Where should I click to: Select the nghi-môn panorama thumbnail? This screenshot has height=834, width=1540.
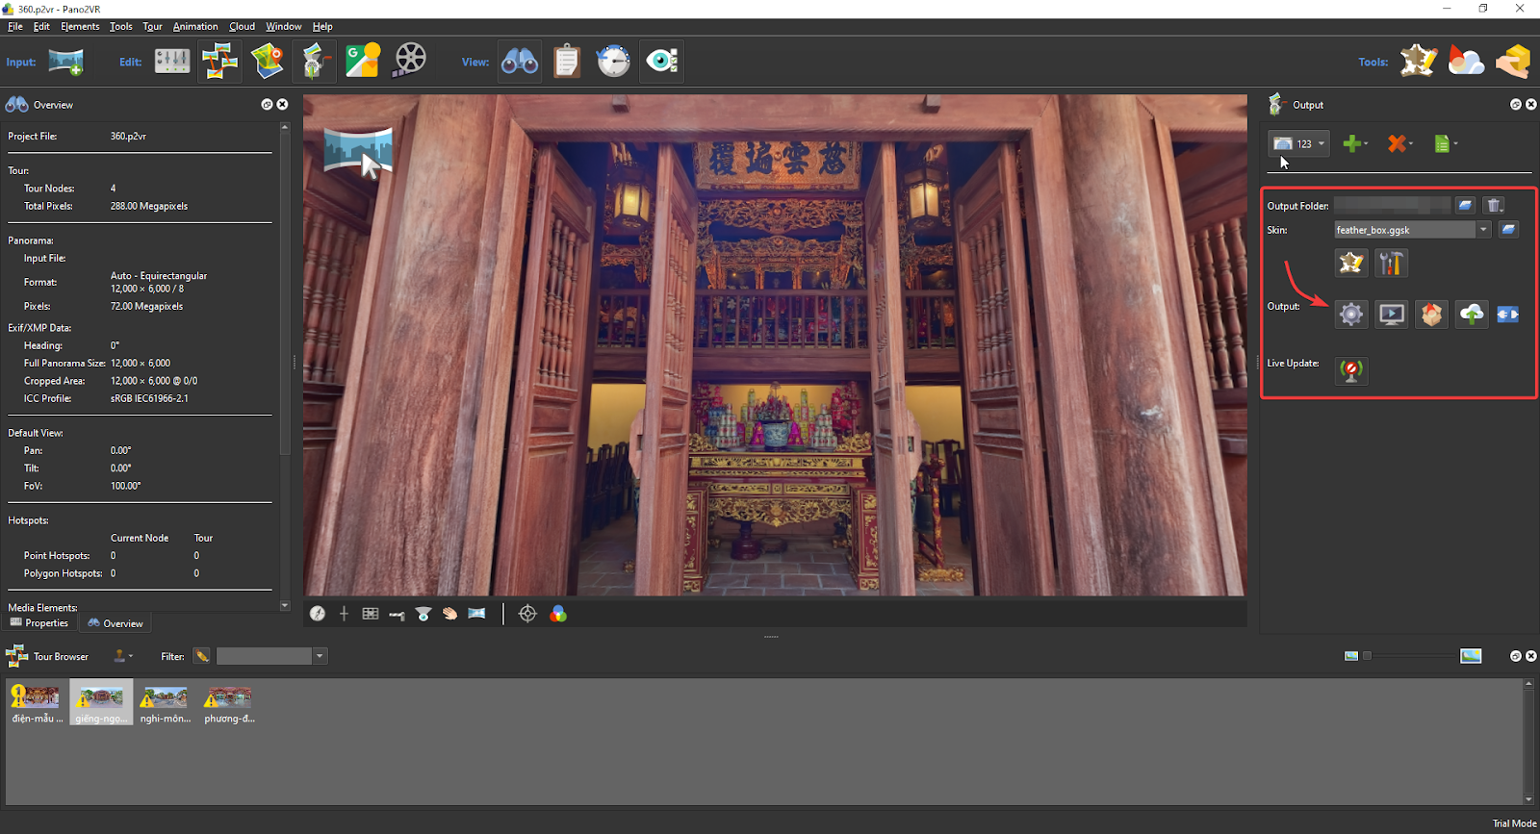coord(166,703)
